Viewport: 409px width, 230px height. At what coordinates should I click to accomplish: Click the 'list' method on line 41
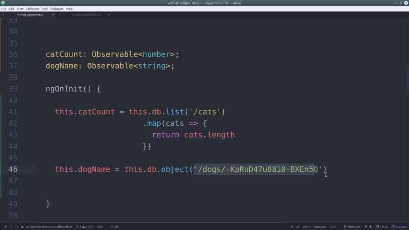pyautogui.click(x=175, y=112)
